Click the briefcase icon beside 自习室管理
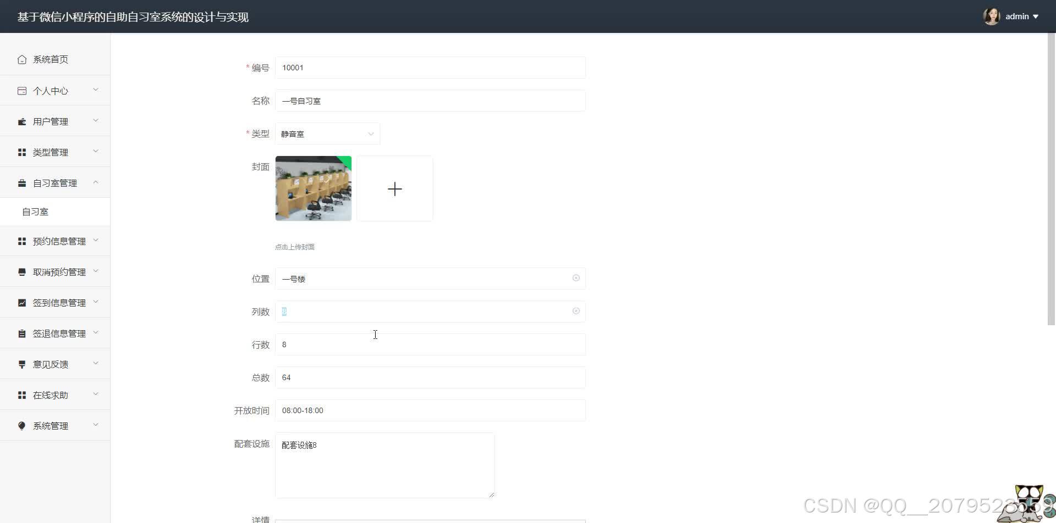 click(22, 183)
